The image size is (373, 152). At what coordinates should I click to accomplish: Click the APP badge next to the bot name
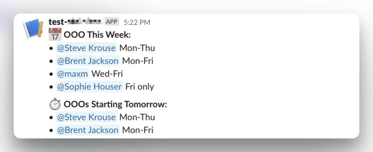click(112, 22)
